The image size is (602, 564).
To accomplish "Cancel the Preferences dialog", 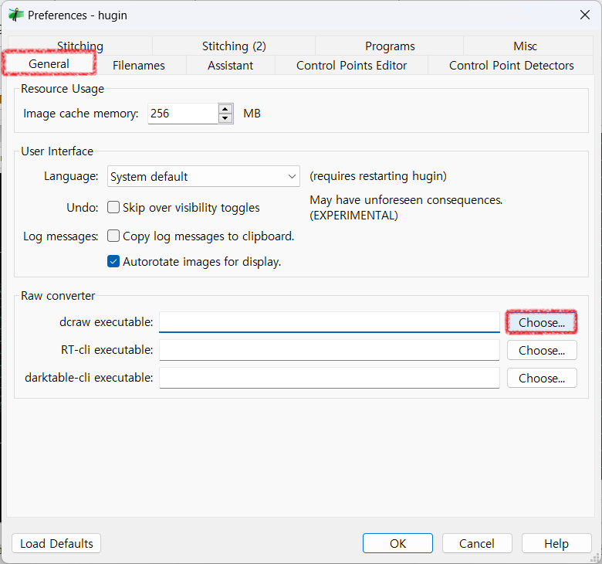I will [477, 543].
